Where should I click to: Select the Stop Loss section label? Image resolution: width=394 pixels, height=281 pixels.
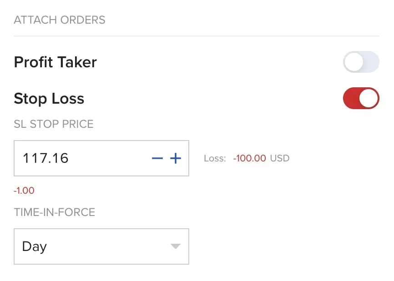click(x=49, y=98)
